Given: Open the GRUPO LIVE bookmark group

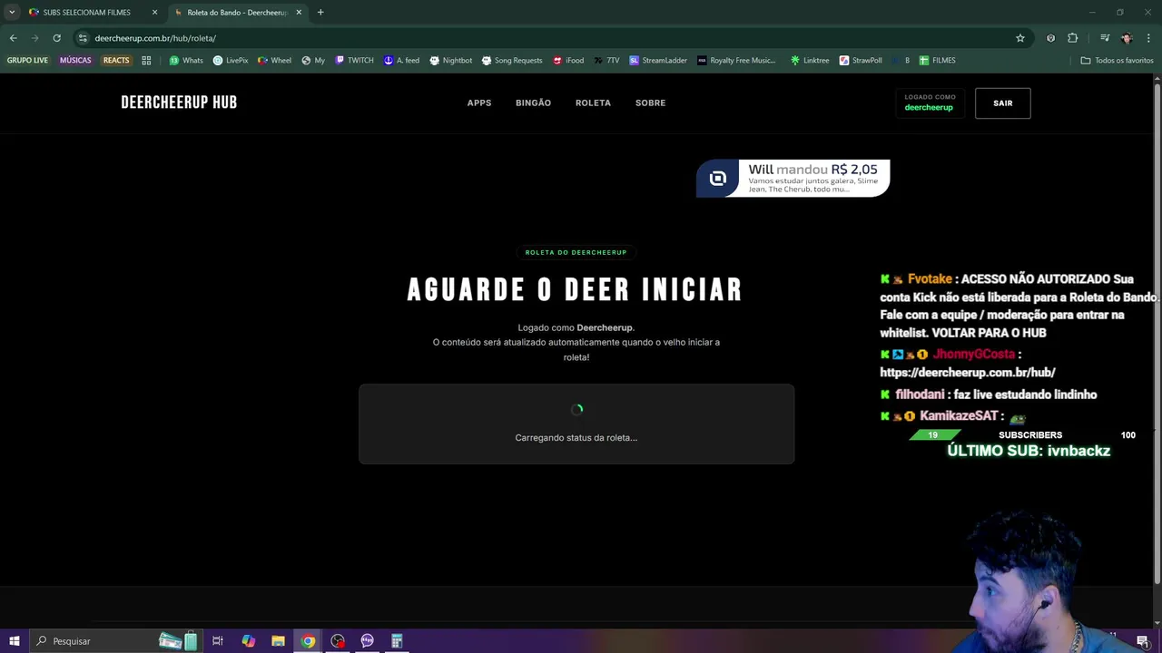Looking at the screenshot, I should (27, 61).
